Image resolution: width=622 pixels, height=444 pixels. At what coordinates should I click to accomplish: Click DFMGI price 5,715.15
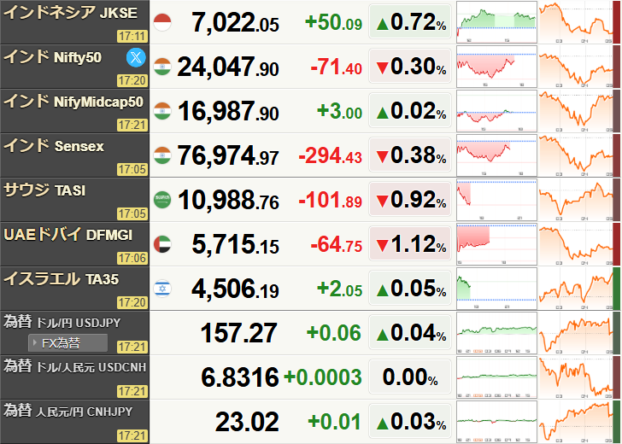click(x=235, y=244)
